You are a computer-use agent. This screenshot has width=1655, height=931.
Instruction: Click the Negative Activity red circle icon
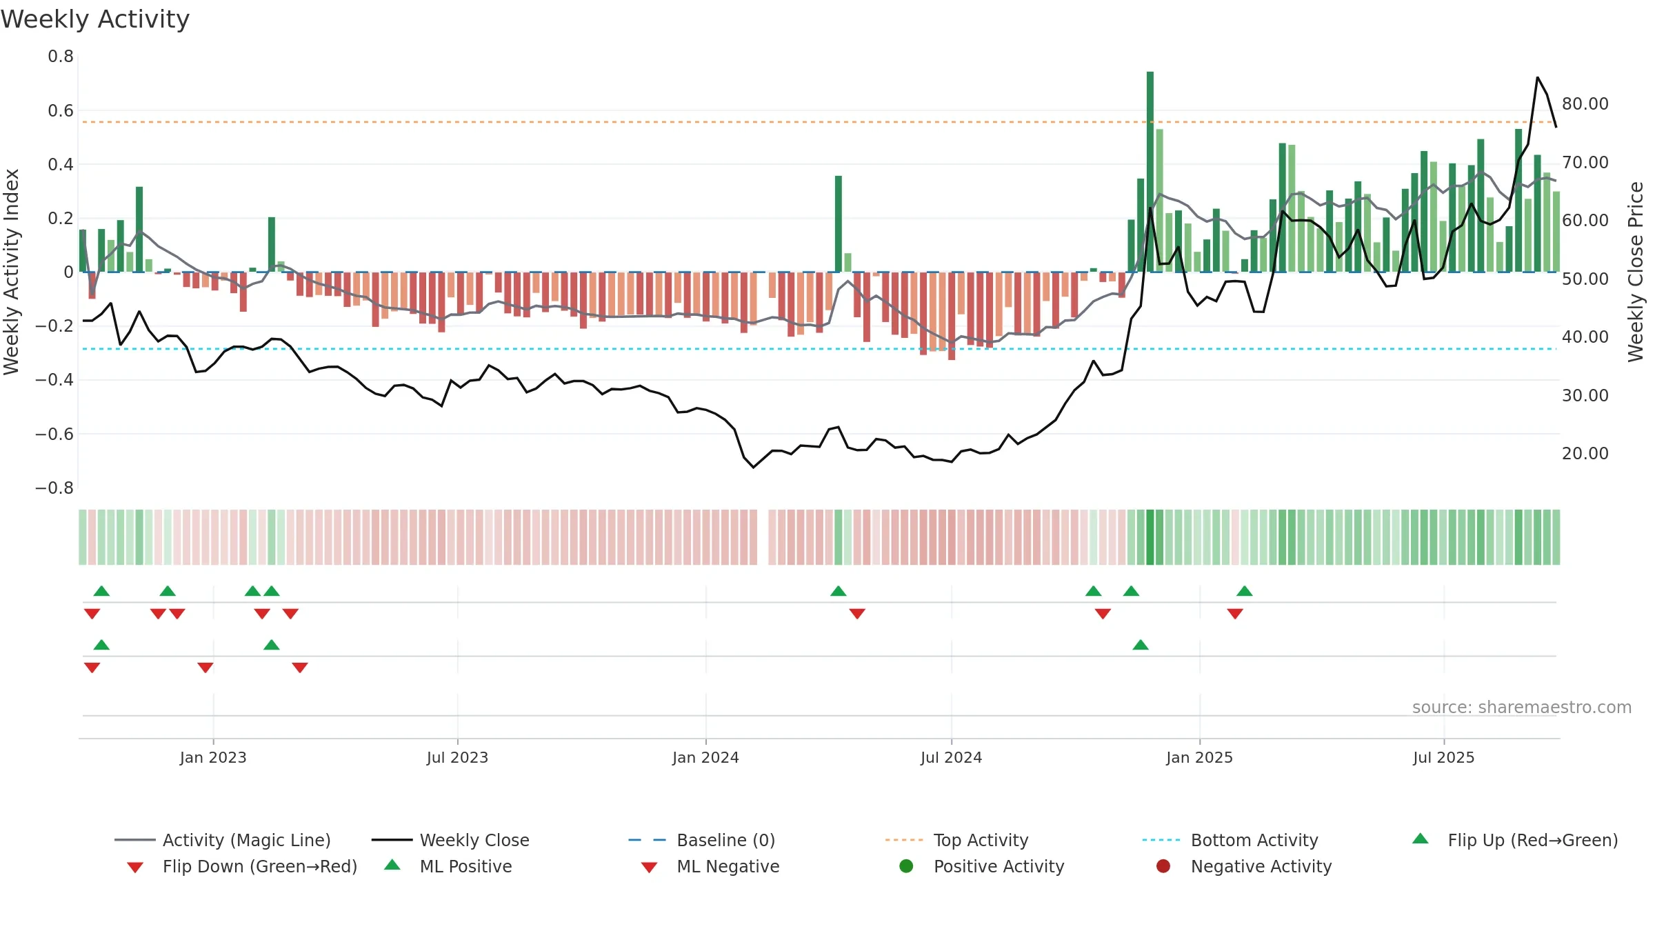pyautogui.click(x=1163, y=865)
